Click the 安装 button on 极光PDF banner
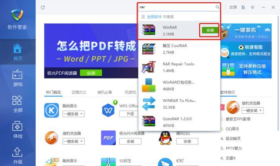The height and width of the screenshot is (166, 280). pos(91,73)
